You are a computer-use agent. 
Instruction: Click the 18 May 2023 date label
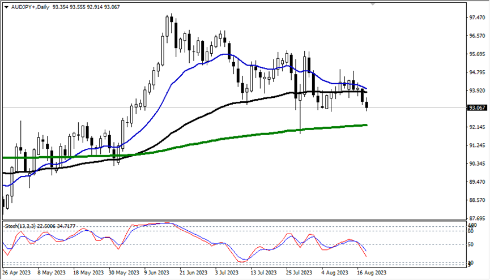[88, 272]
